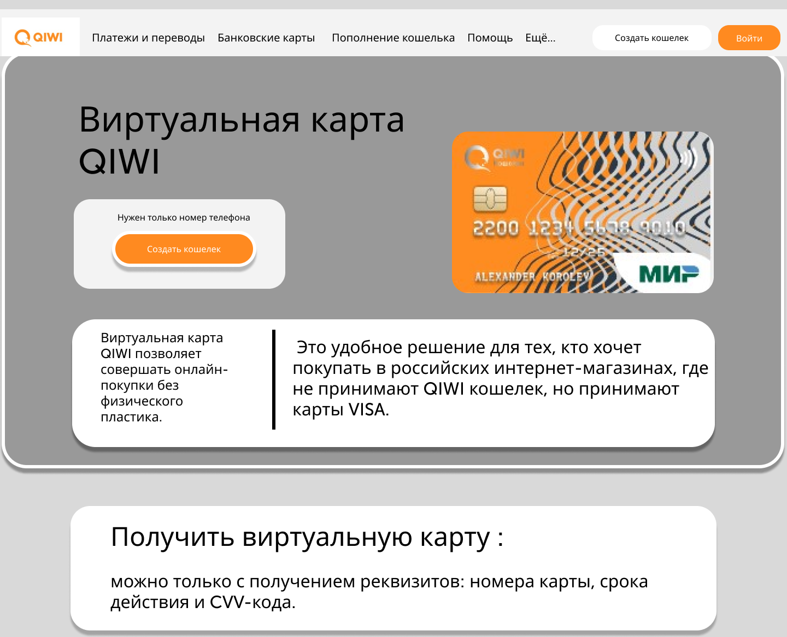Click the МИР logo on the card
The height and width of the screenshot is (637, 787).
pos(669,274)
